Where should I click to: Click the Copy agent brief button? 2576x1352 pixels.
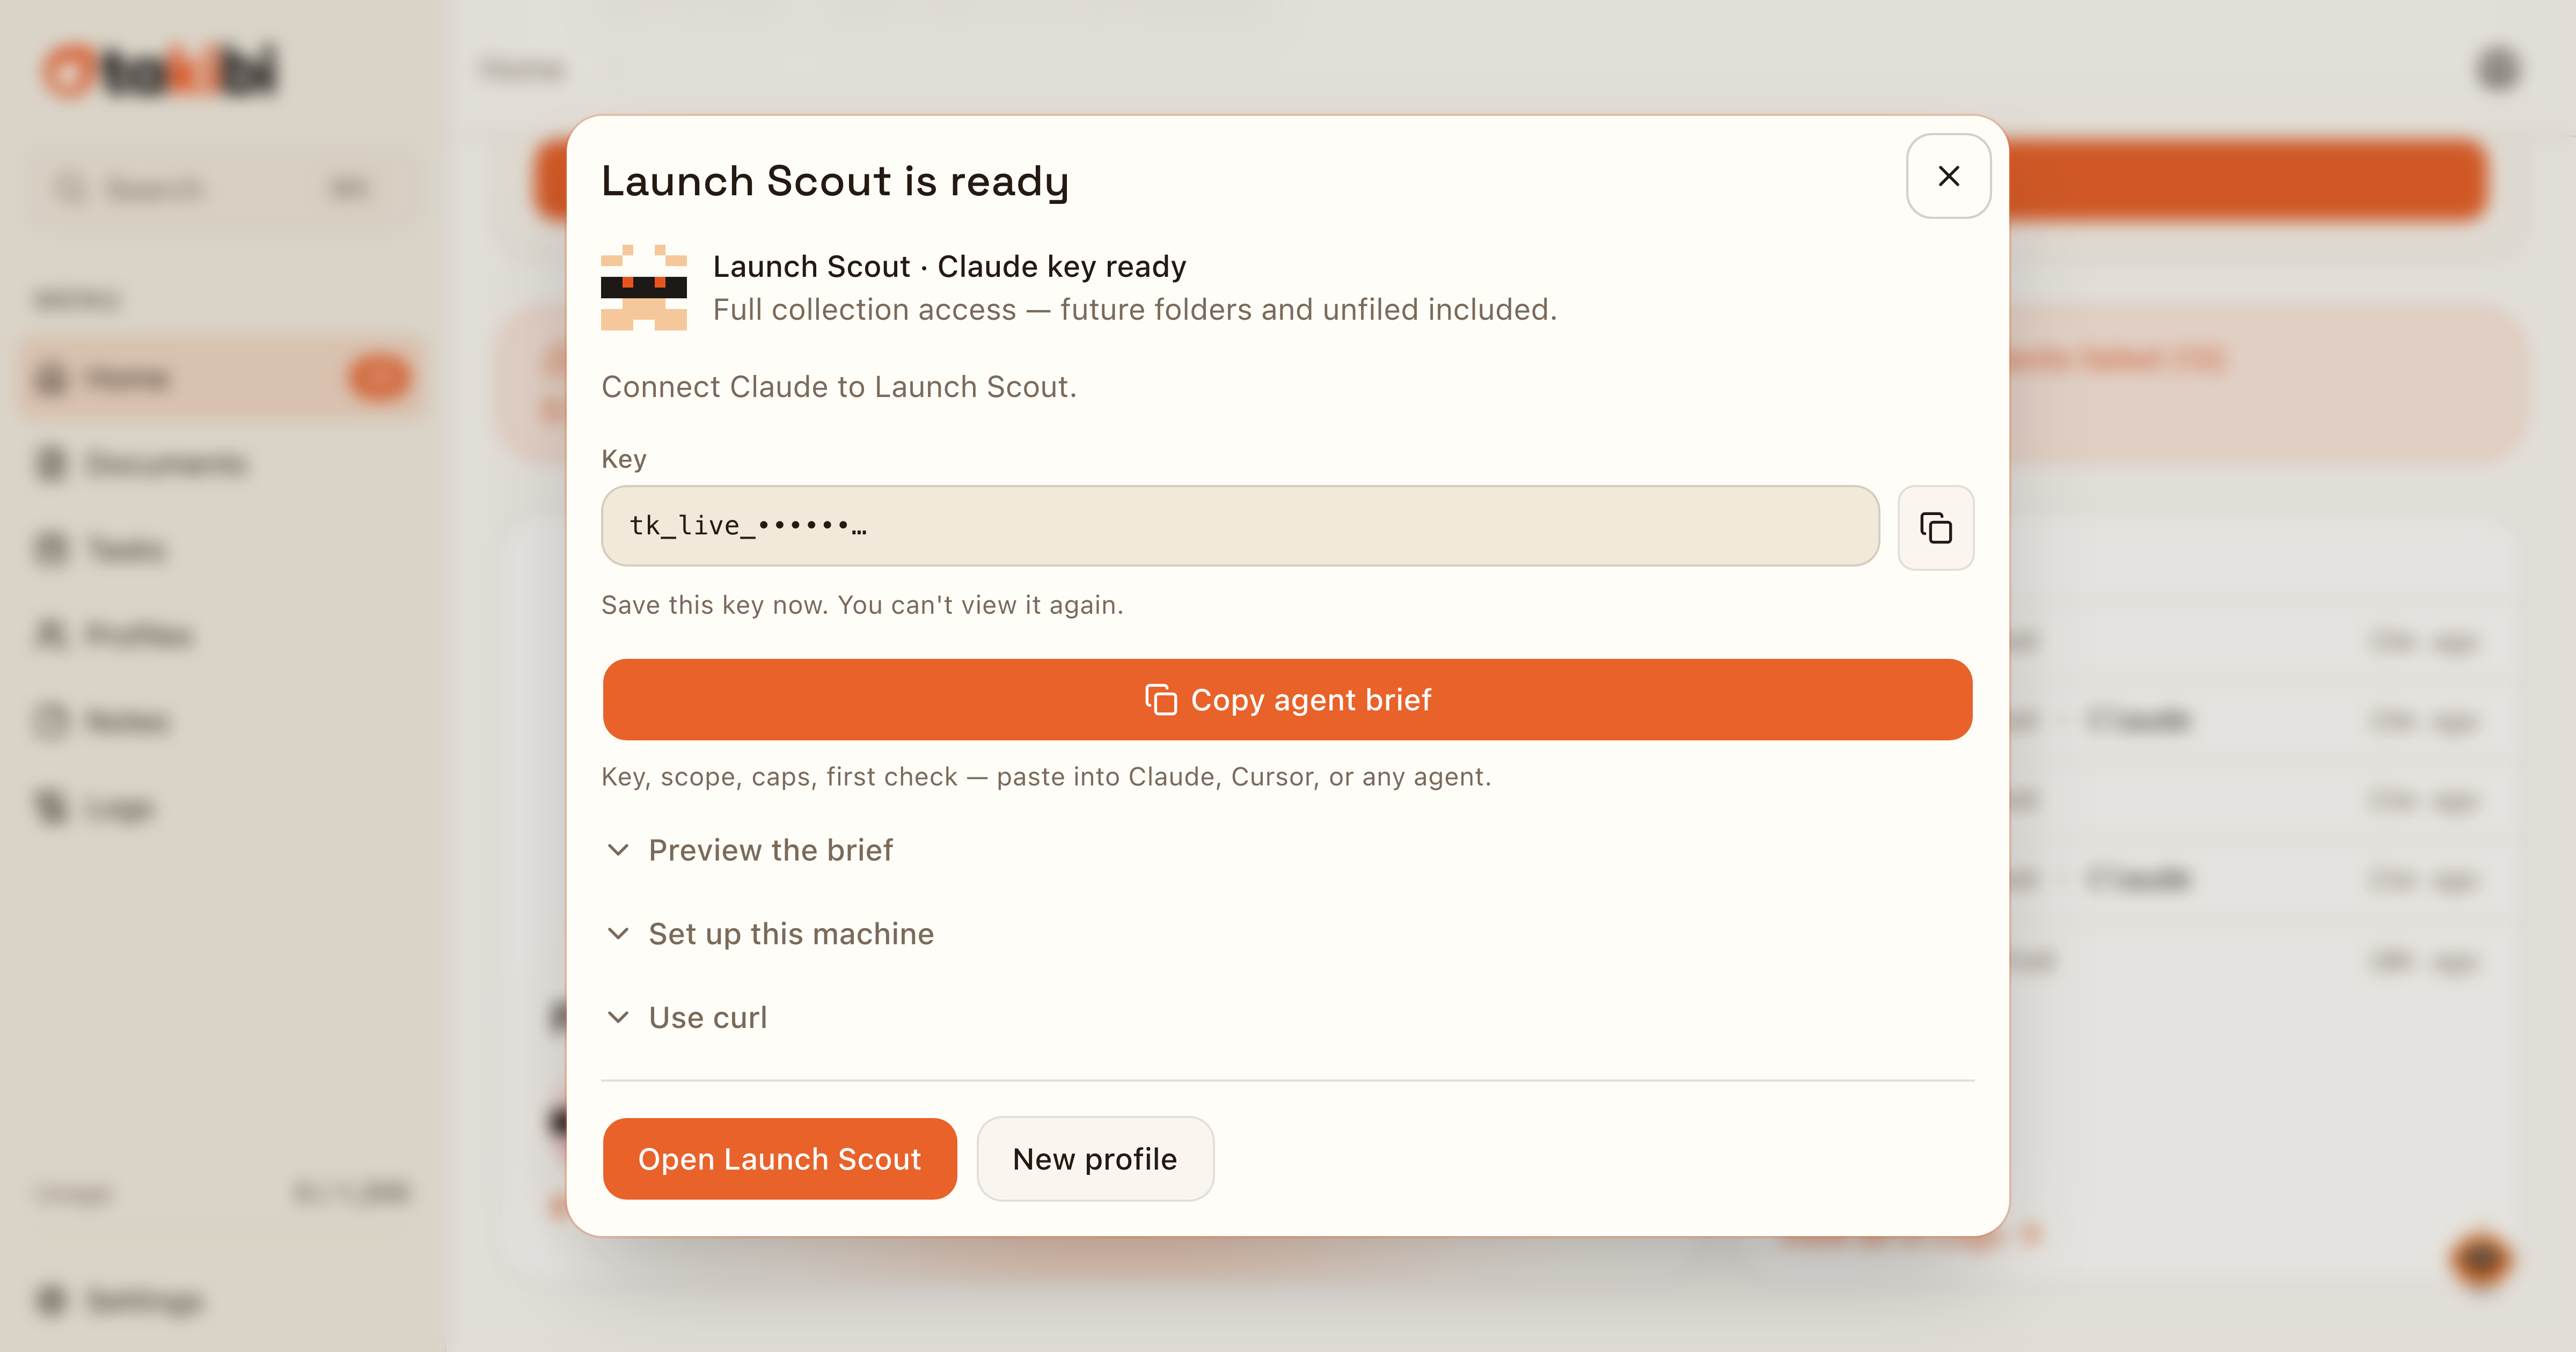[1287, 699]
